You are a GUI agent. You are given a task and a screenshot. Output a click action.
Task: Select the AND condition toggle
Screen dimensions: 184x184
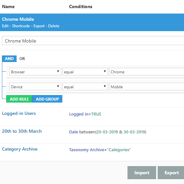pos(9,59)
